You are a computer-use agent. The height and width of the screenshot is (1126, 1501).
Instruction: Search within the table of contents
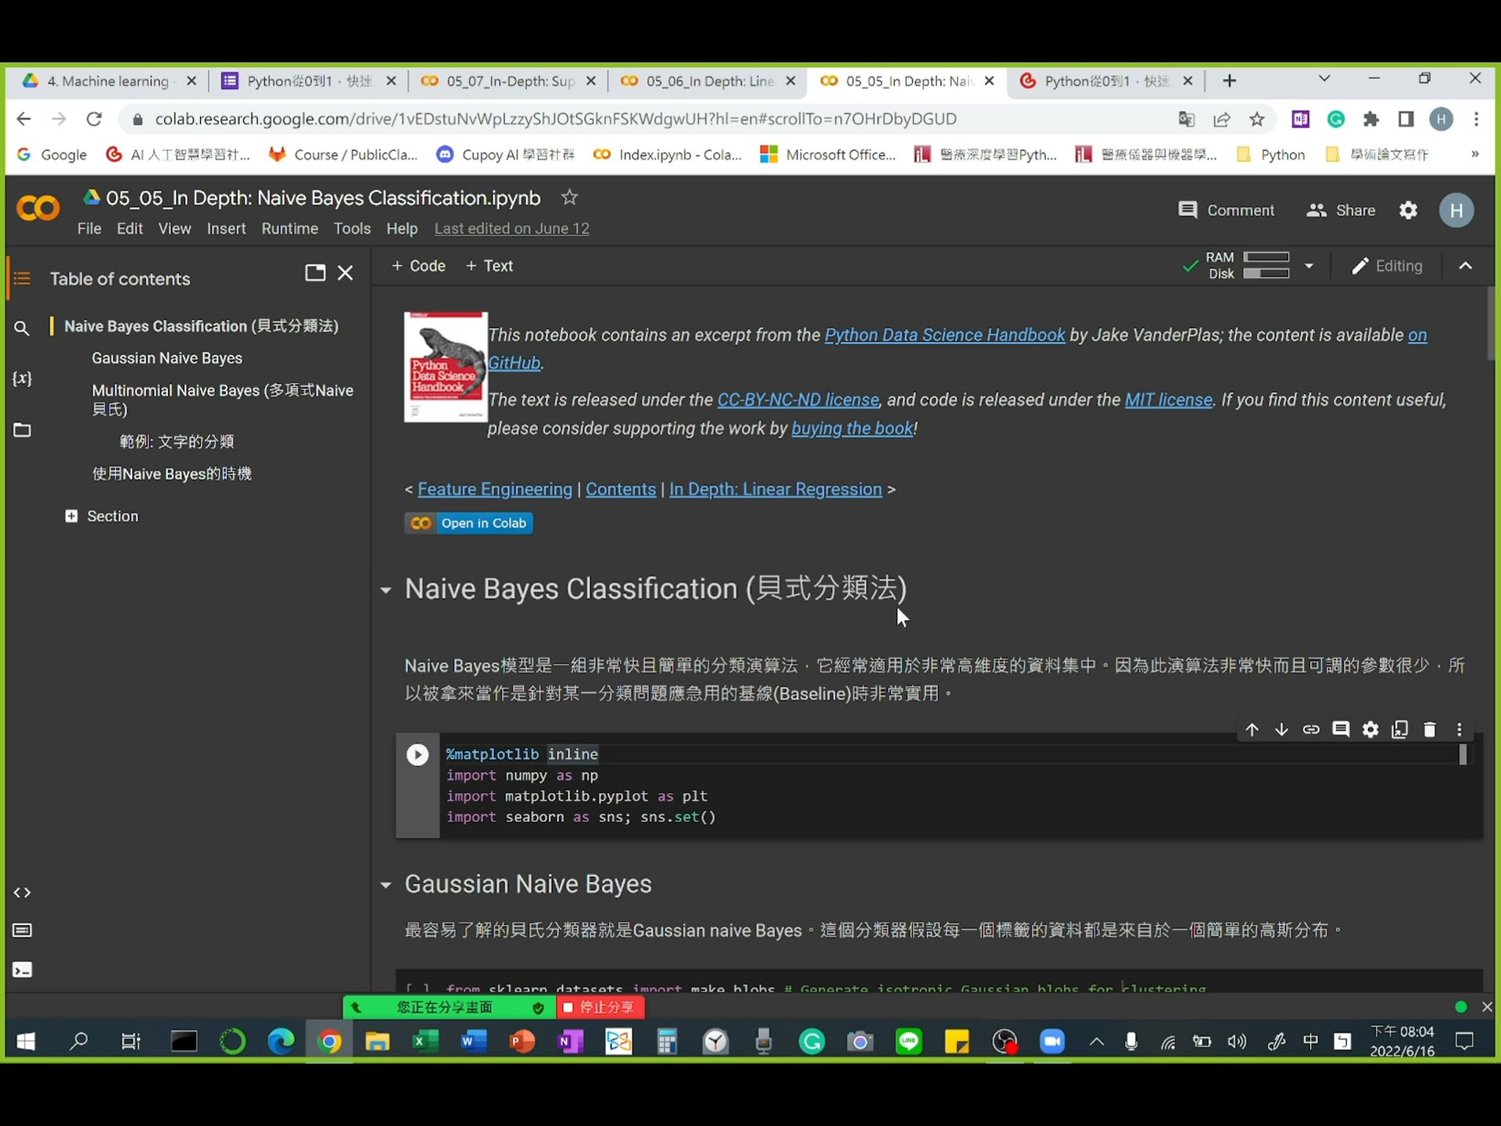23,328
